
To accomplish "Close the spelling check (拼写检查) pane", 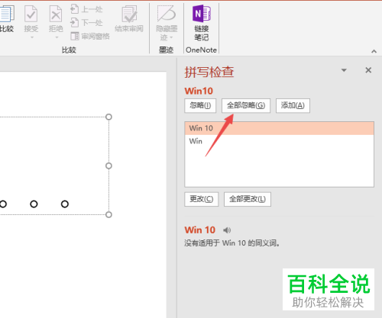I will 368,70.
